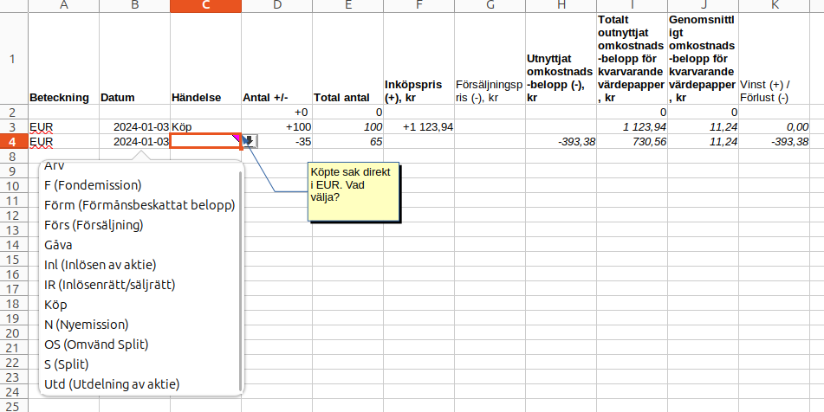Choose the 'Gåva' list entry
The width and height of the screenshot is (824, 412).
tap(58, 245)
